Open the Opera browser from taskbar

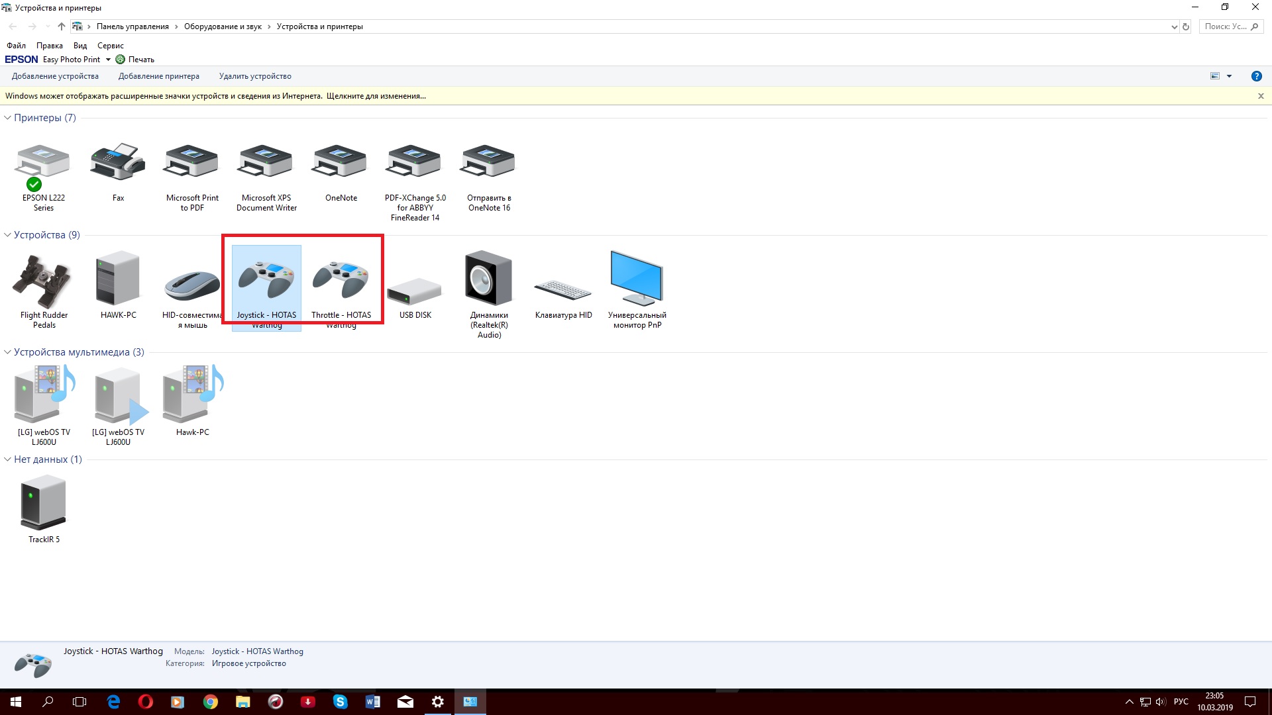click(146, 702)
